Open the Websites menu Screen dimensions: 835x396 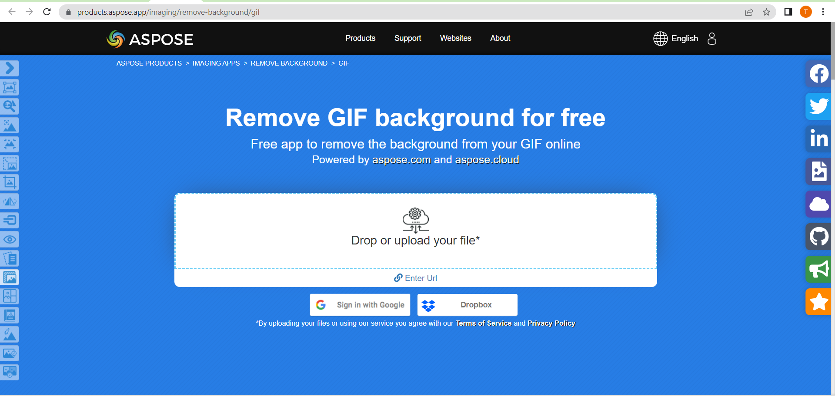(455, 38)
